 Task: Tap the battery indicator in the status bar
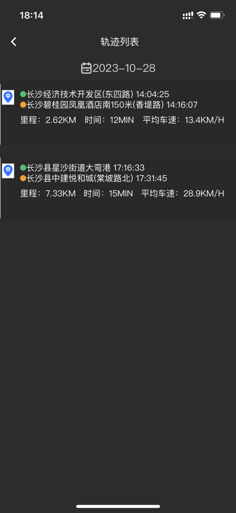pyautogui.click(x=217, y=15)
